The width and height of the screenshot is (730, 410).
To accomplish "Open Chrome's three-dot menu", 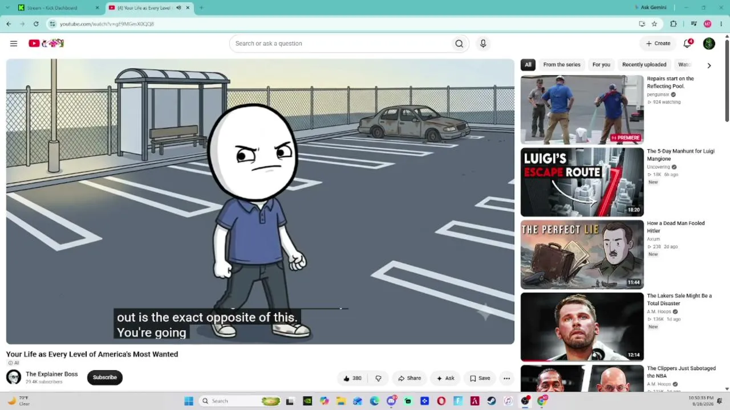I will [x=721, y=24].
